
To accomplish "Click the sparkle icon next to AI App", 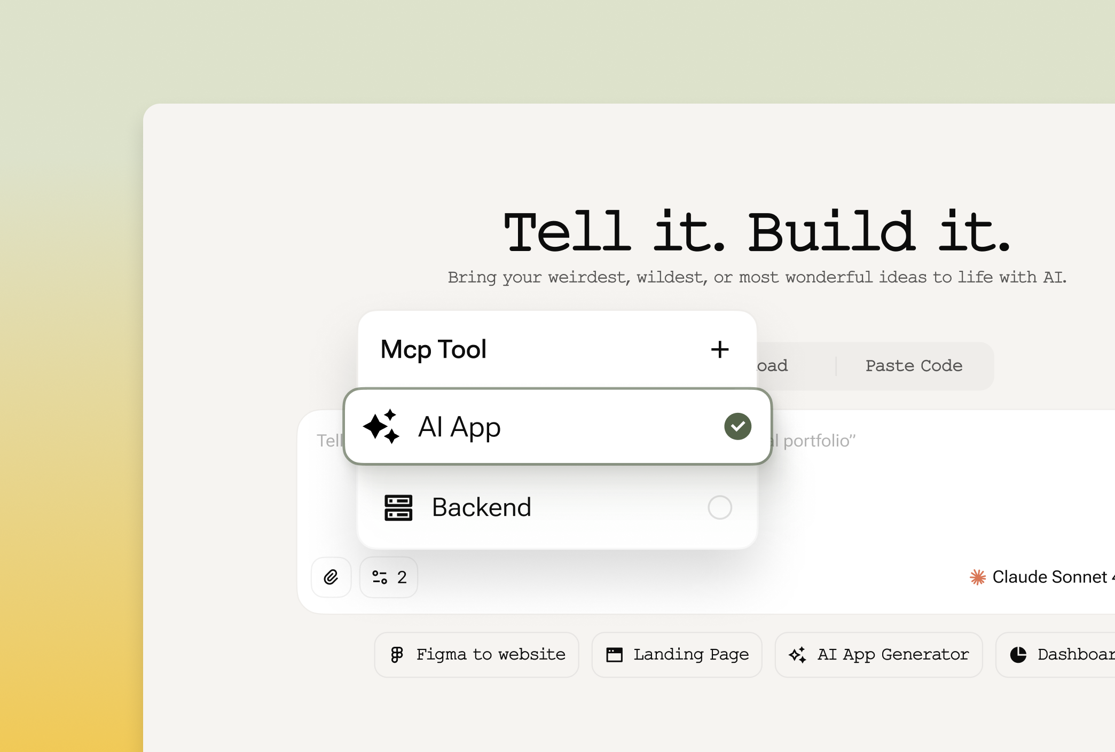I will tap(381, 426).
